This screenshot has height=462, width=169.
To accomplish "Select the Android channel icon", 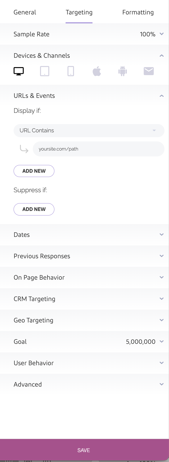I will [x=123, y=71].
